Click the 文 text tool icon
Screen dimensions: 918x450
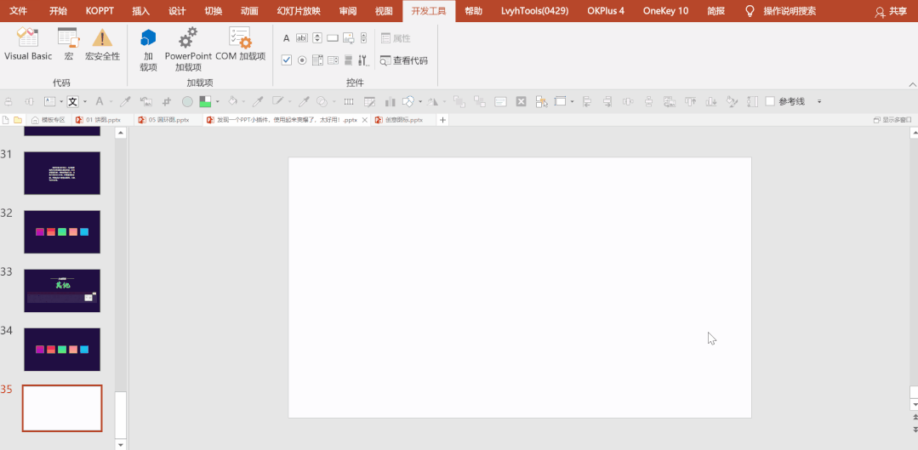pos(72,102)
